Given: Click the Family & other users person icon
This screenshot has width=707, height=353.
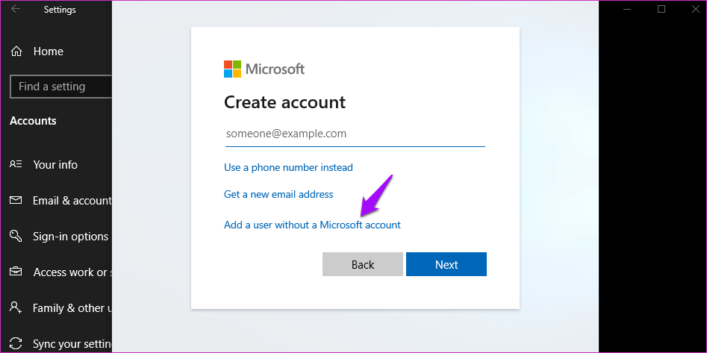Looking at the screenshot, I should [16, 308].
